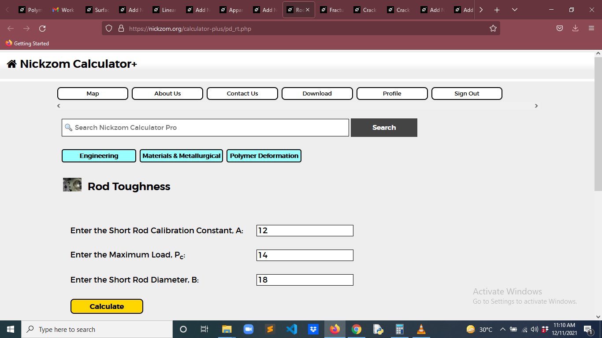602x338 pixels.
Task: Open the Downloads panel in Firefox
Action: tap(575, 29)
